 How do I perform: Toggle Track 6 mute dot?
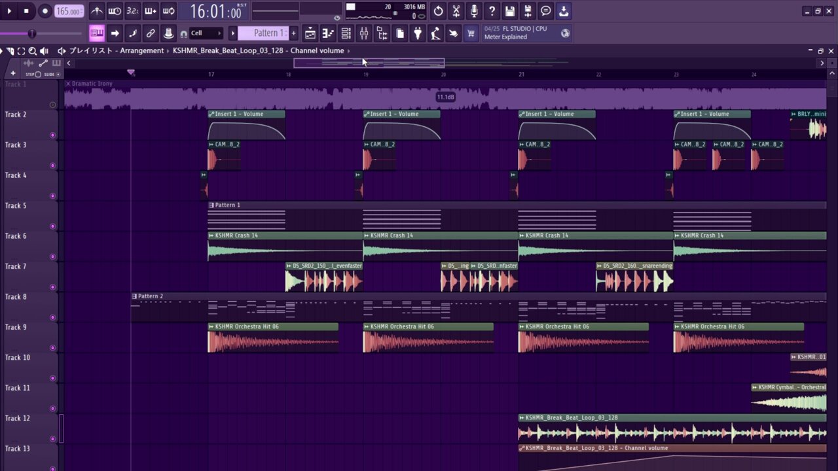click(x=53, y=257)
